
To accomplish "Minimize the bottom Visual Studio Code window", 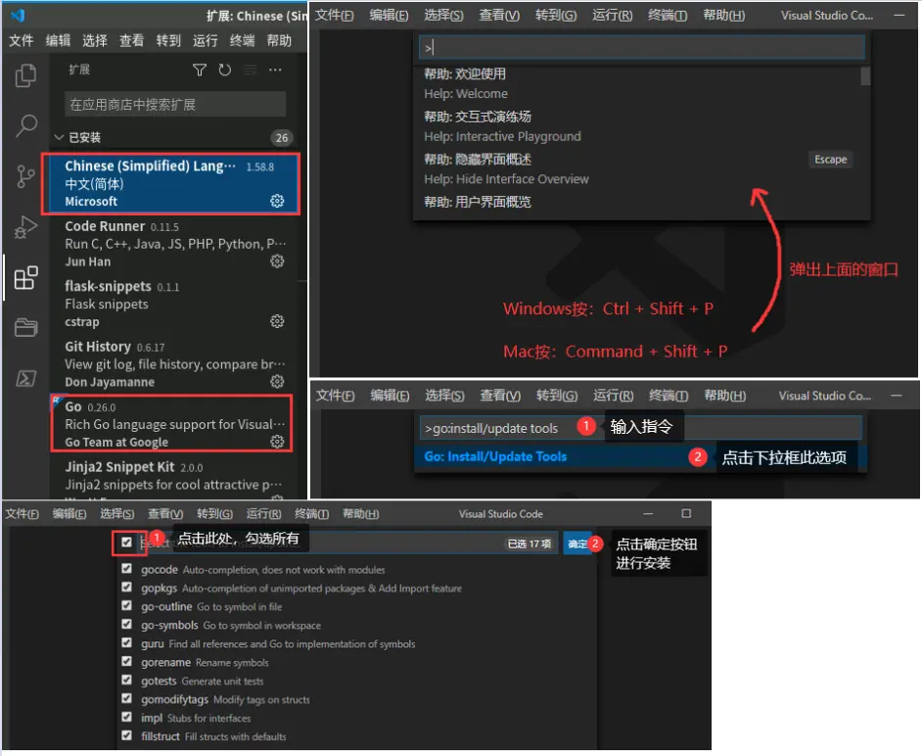I will tap(648, 513).
